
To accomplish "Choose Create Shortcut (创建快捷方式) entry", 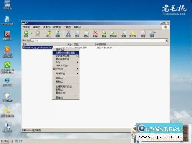I will pos(66,86).
